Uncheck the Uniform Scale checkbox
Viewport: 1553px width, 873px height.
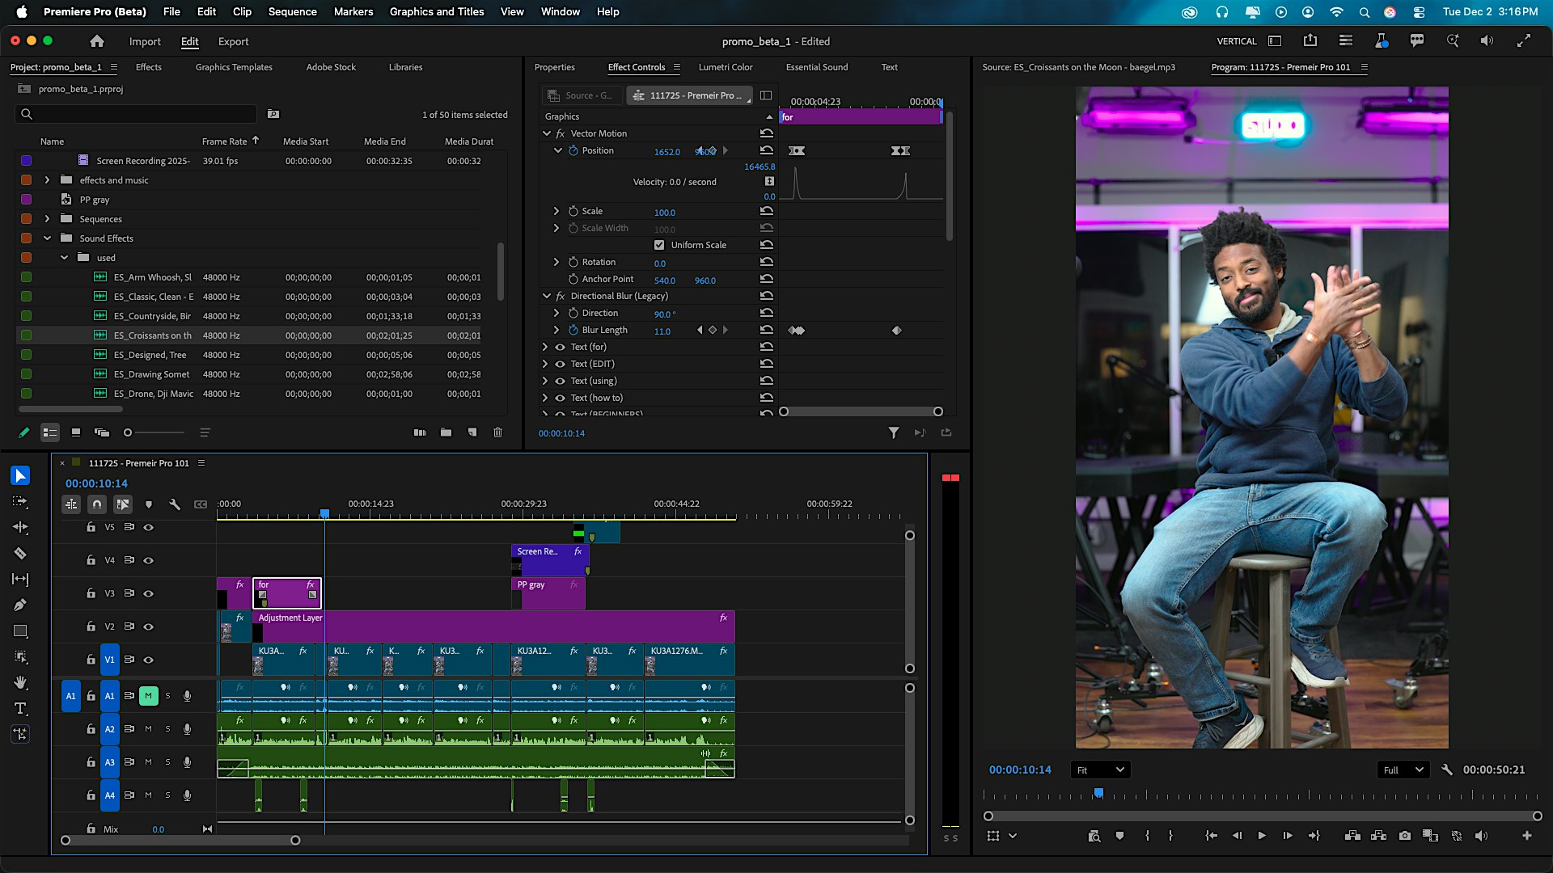[x=659, y=244]
